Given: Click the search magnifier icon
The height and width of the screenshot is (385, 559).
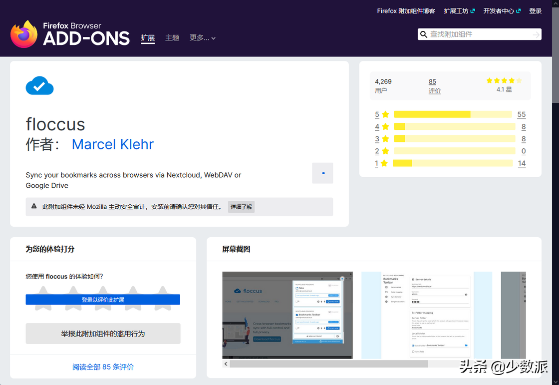Looking at the screenshot, I should click(x=424, y=34).
